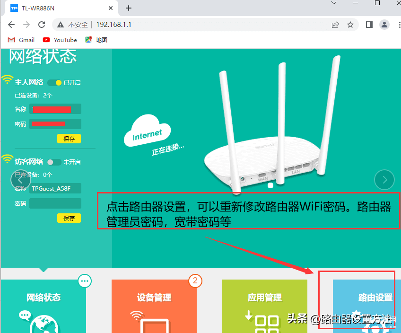Open the Chrome profile avatar

(x=384, y=25)
